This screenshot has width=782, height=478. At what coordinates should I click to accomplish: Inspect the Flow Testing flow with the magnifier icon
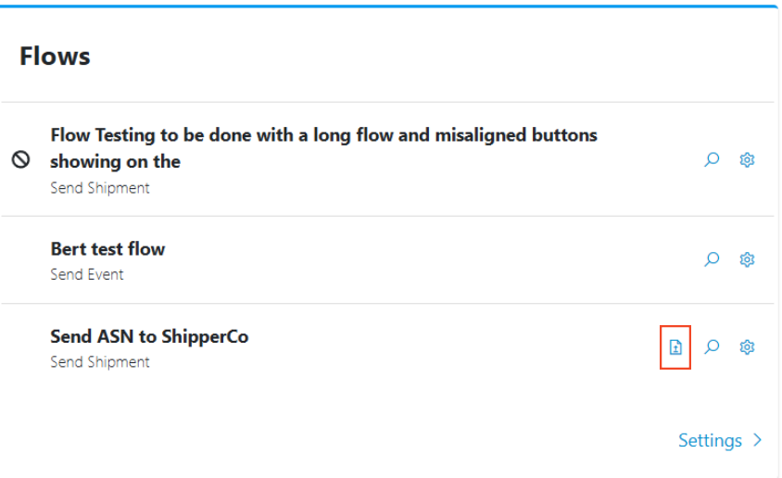pyautogui.click(x=712, y=159)
